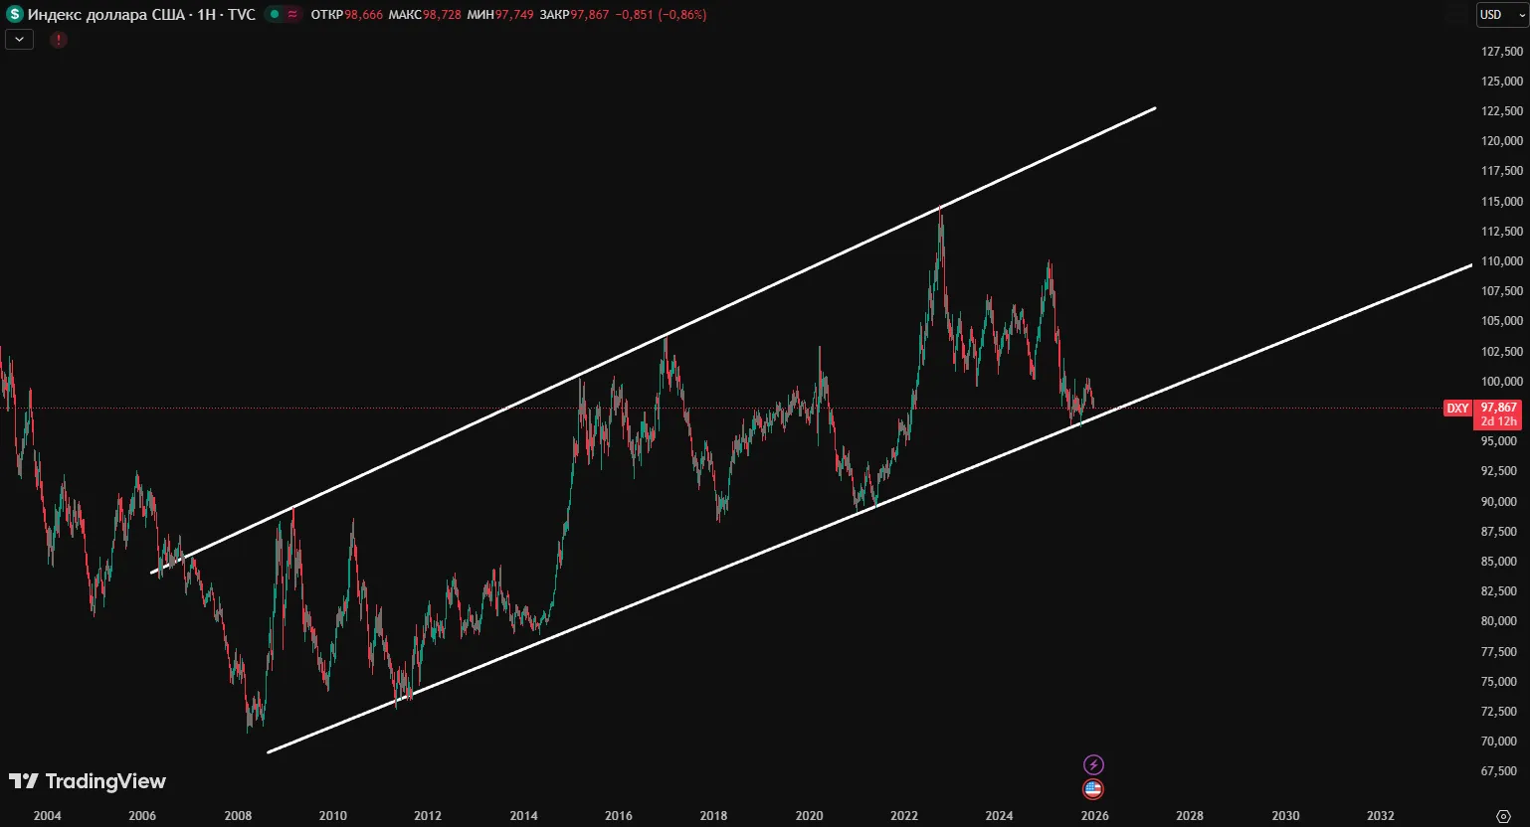Collapse the indicator legend chevron
Viewport: 1530px width, 827px height.
(20, 40)
